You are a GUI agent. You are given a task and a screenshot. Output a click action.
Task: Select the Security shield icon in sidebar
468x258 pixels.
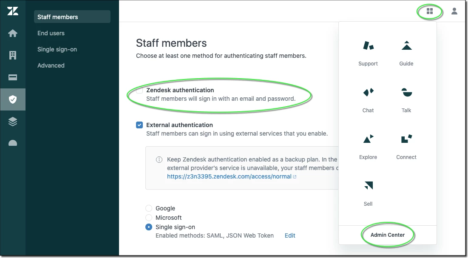click(12, 99)
